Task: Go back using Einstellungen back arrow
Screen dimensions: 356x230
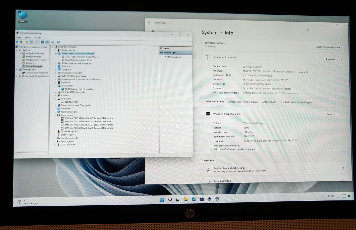Action: pyautogui.click(x=149, y=22)
